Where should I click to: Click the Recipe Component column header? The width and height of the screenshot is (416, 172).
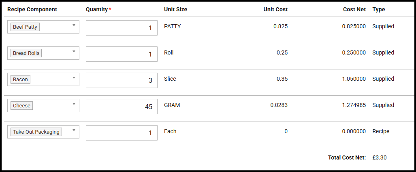pos(32,9)
